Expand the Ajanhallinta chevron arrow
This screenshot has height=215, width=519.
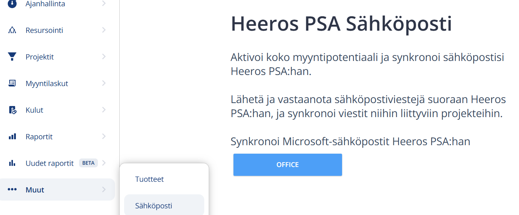coord(104,4)
